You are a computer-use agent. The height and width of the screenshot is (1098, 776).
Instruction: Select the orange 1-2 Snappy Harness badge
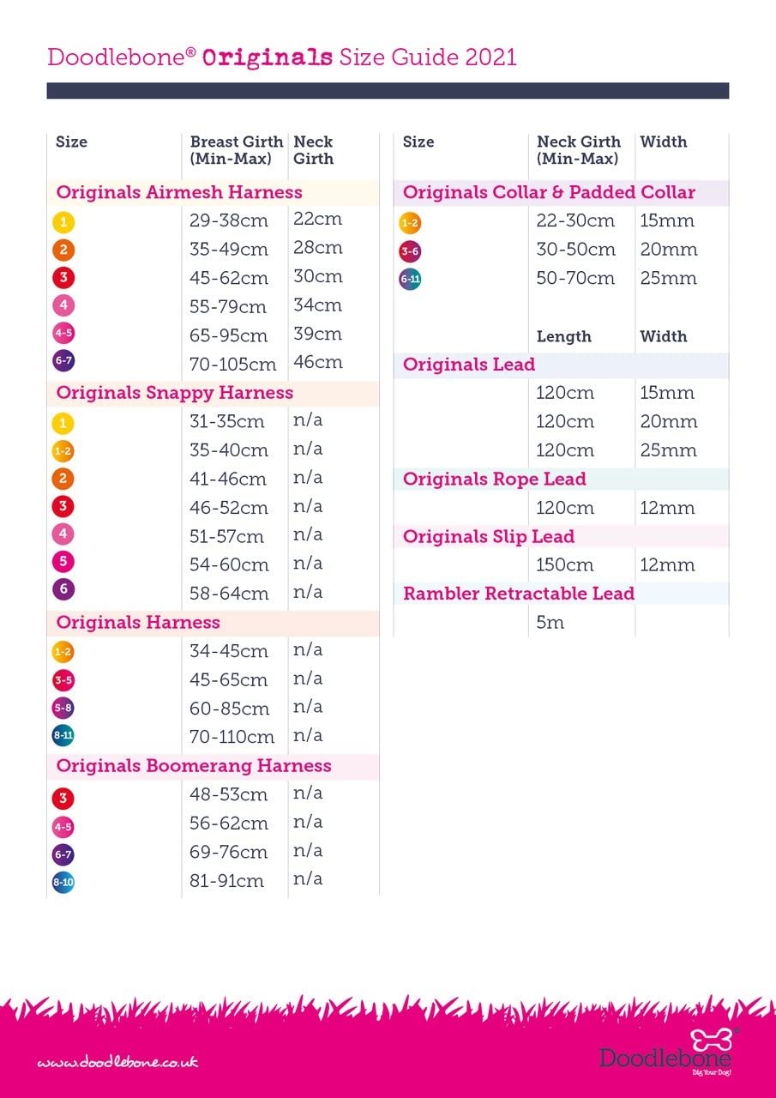coord(63,451)
